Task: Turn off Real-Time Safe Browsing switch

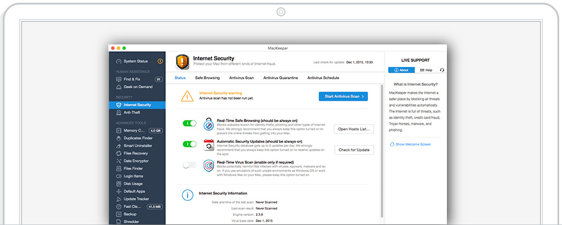Action: click(x=190, y=123)
